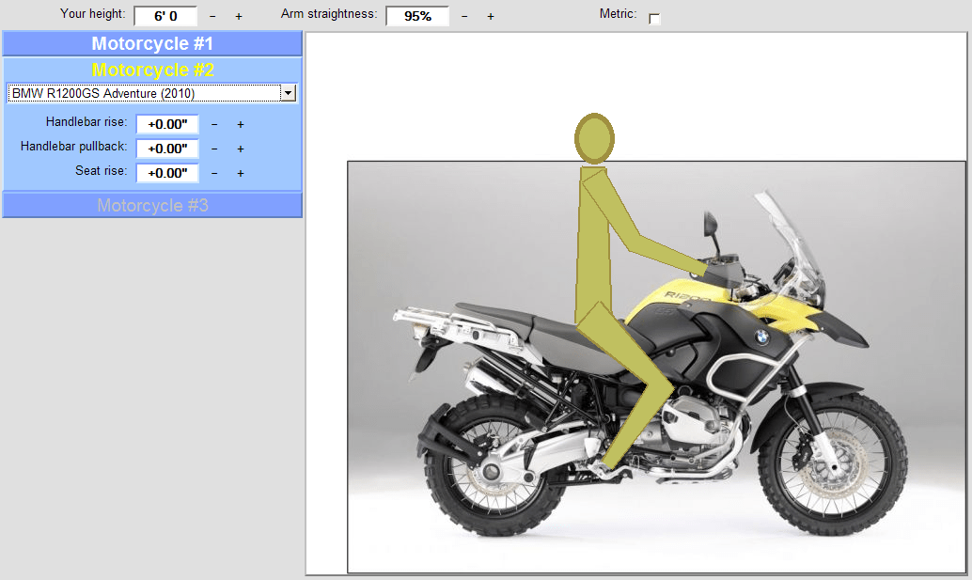Expand the Motorcycle #1 panel

pos(151,43)
